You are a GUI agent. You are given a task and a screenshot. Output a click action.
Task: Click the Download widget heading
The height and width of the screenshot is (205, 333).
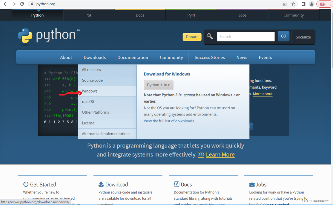pyautogui.click(x=117, y=185)
